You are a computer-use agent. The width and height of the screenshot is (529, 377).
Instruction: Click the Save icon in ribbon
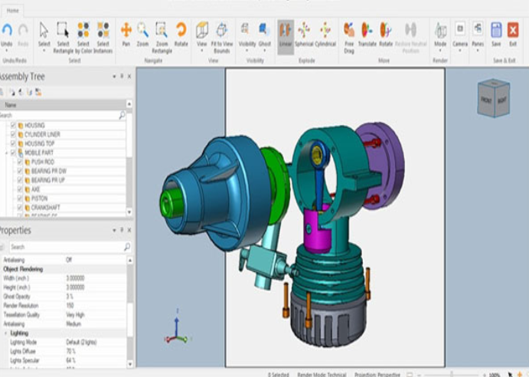(496, 32)
